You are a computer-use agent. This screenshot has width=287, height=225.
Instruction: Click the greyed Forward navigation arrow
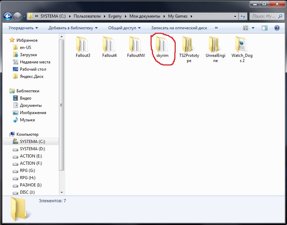click(17, 17)
